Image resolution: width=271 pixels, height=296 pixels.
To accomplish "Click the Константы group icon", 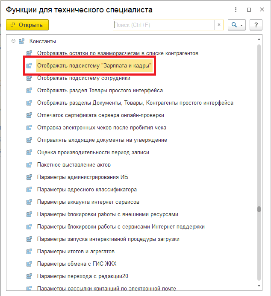I will [x=21, y=41].
